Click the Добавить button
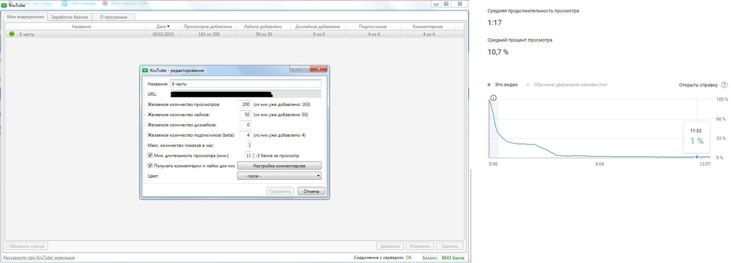This screenshot has width=731, height=263. click(391, 246)
